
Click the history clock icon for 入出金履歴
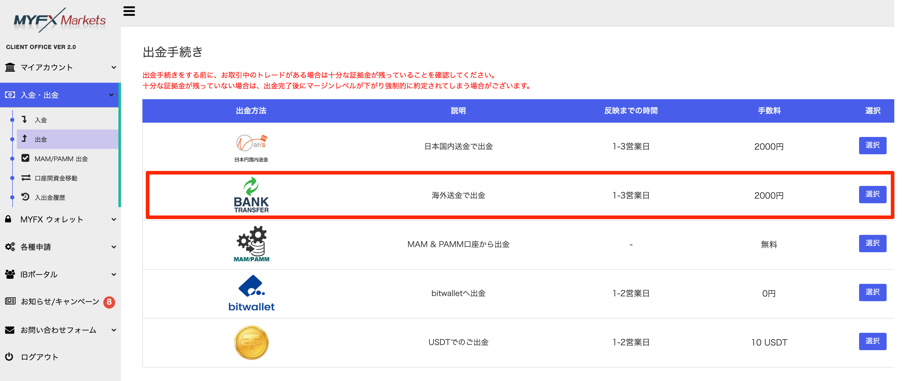[x=25, y=197]
